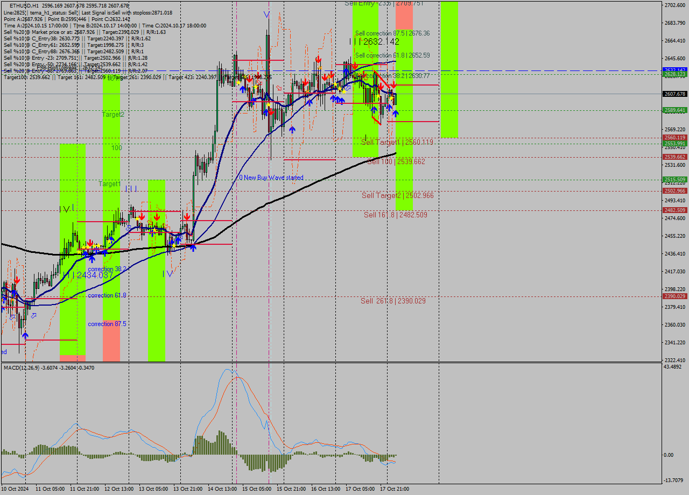Image resolution: width=689 pixels, height=495 pixels.
Task: Click the blue 'correction 87.5' label
Action: coord(107,324)
